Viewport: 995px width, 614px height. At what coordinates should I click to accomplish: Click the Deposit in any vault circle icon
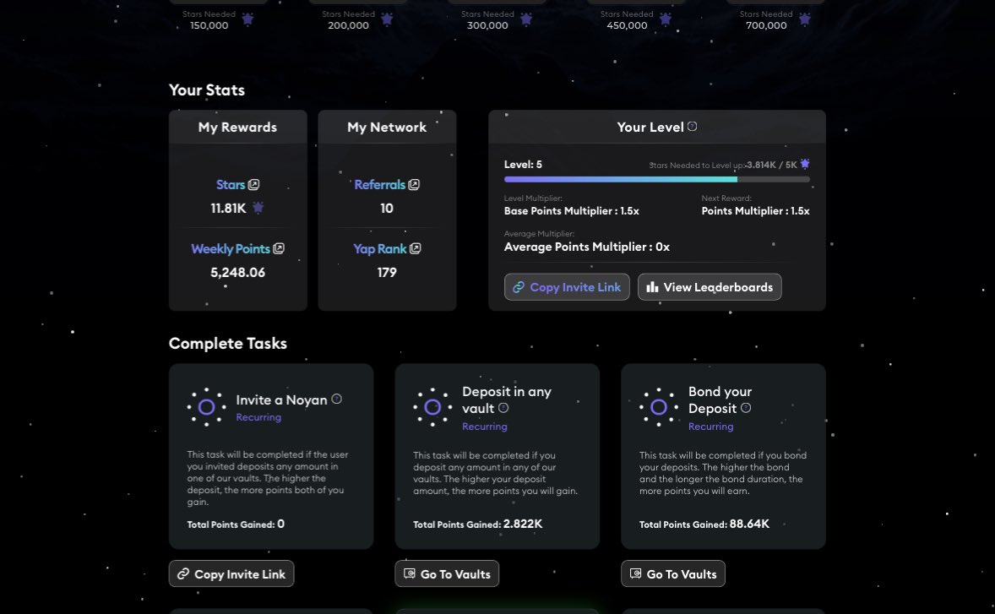[432, 407]
